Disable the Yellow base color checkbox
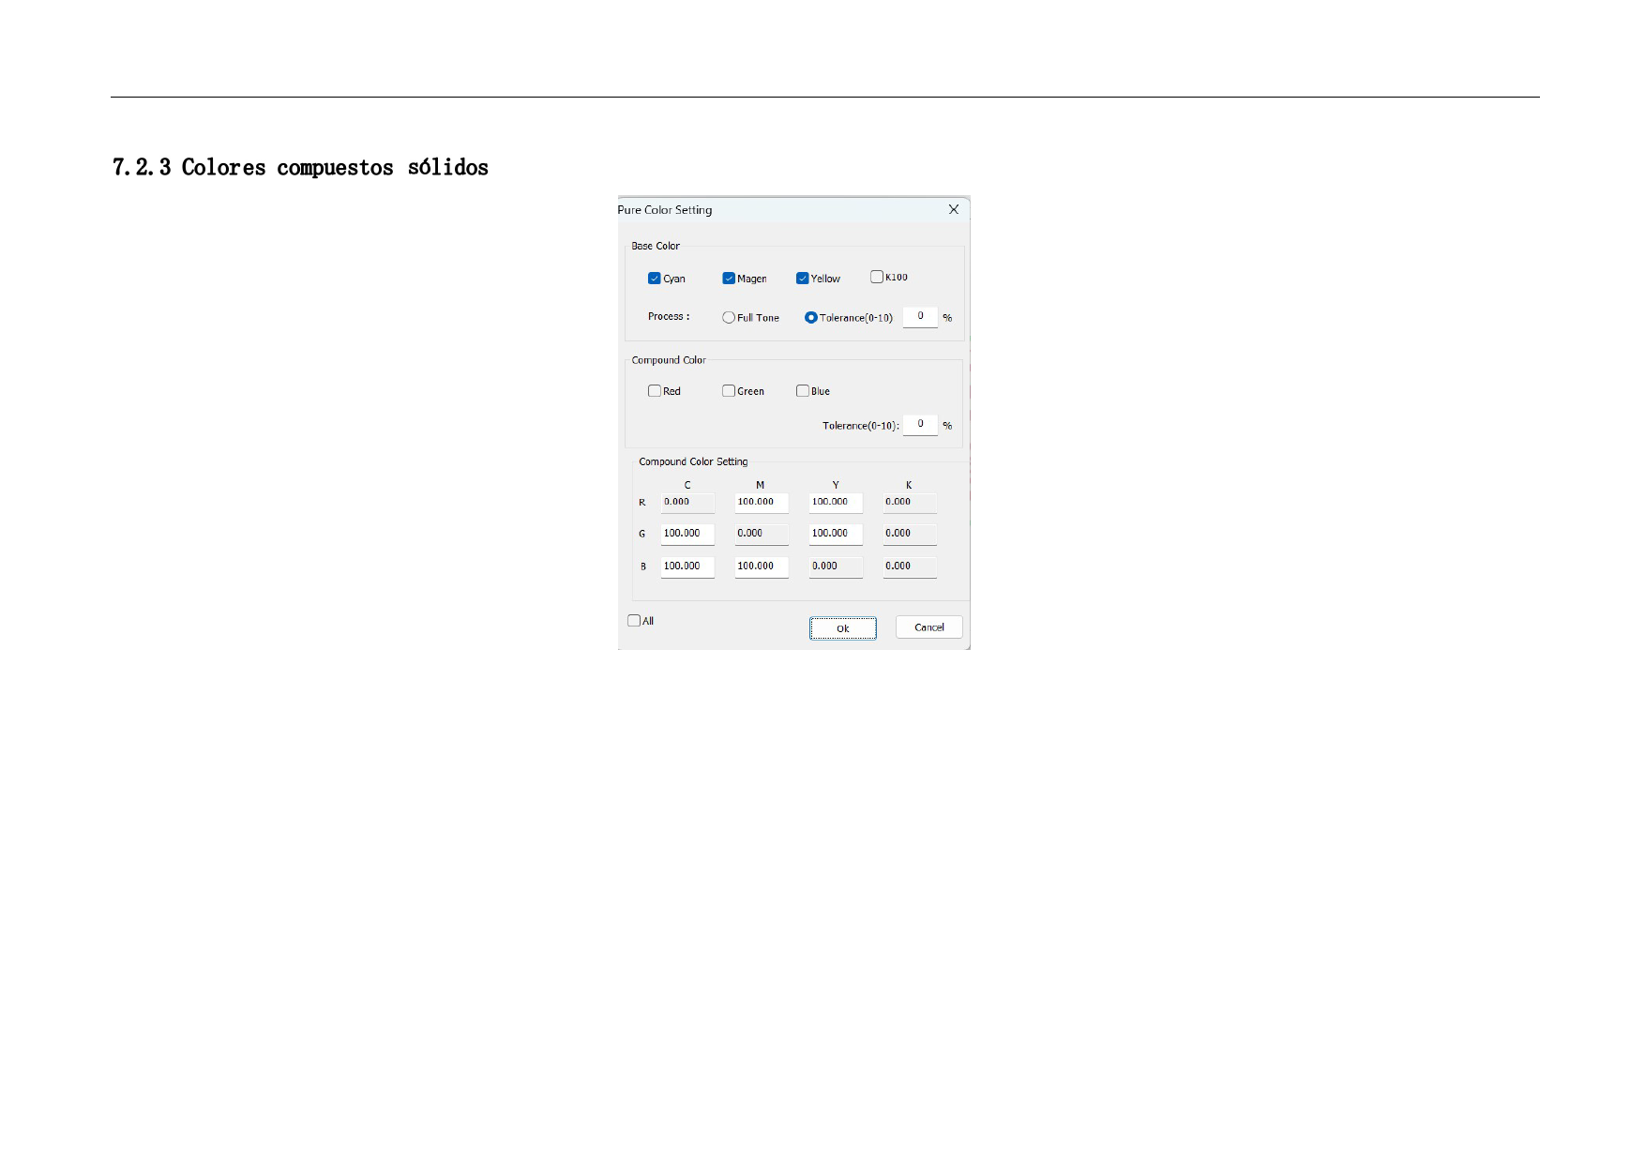Image resolution: width=1645 pixels, height=1163 pixels. click(x=803, y=279)
